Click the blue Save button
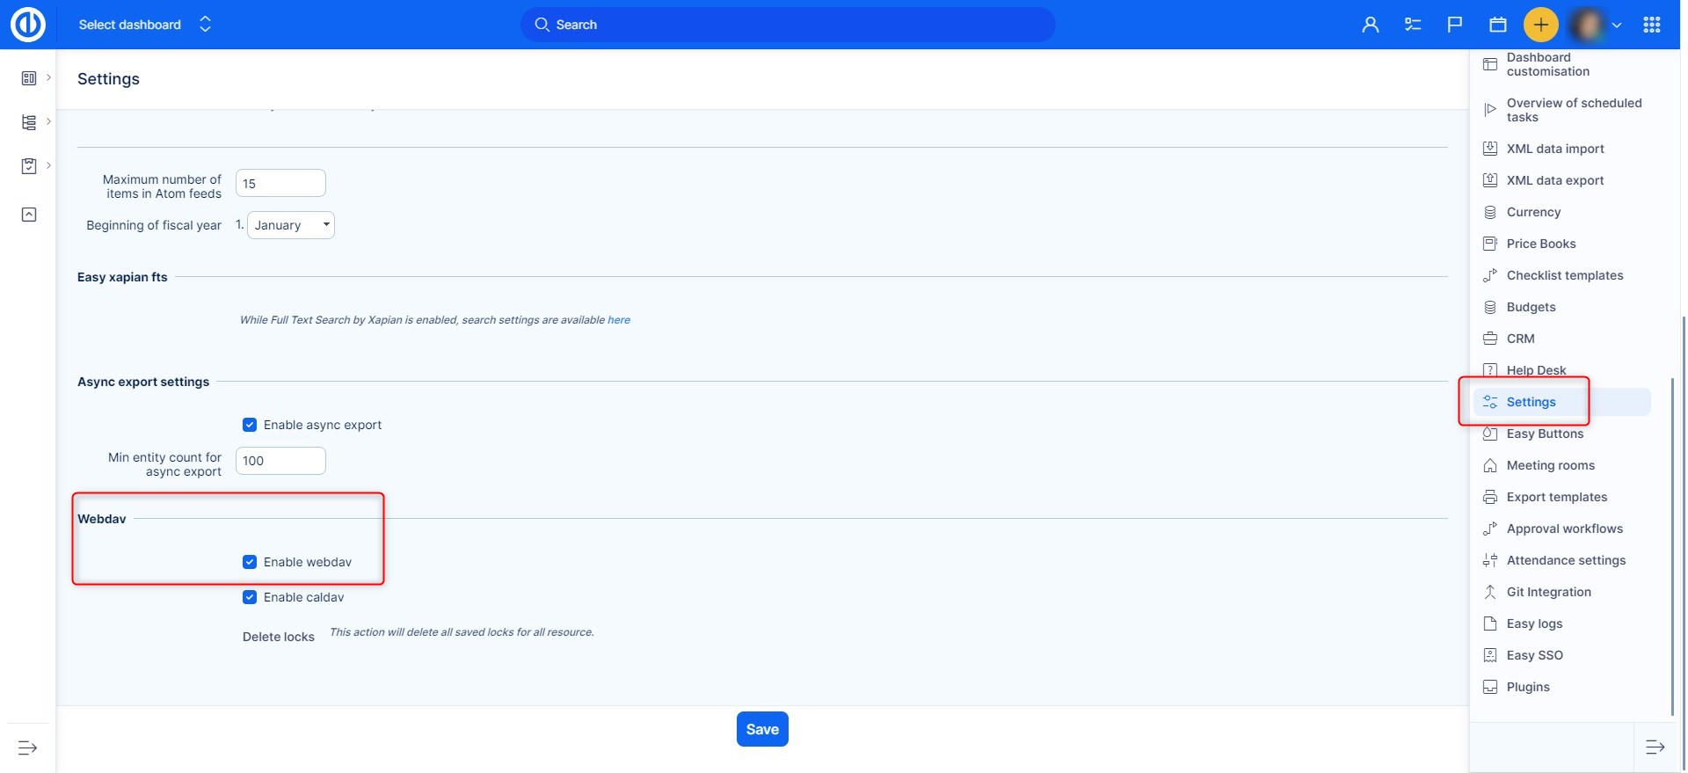This screenshot has height=773, width=1688. [762, 729]
